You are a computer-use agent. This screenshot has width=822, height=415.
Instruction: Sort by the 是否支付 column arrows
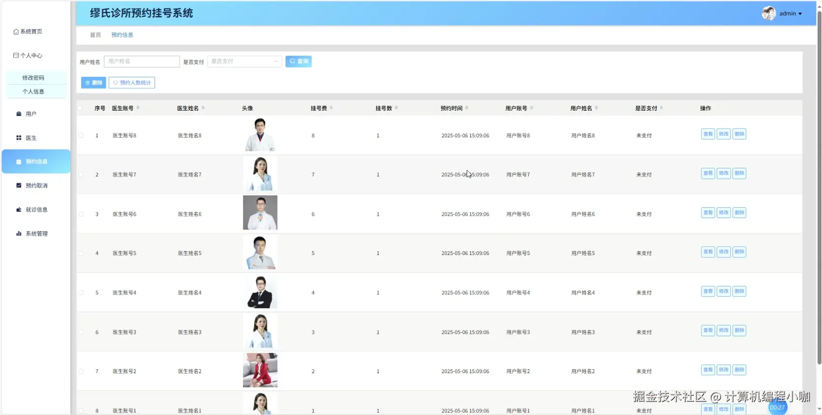(x=662, y=108)
